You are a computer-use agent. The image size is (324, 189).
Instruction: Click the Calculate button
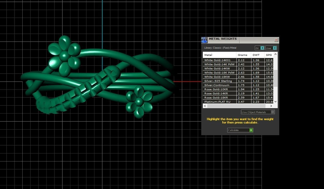[x=240, y=130]
